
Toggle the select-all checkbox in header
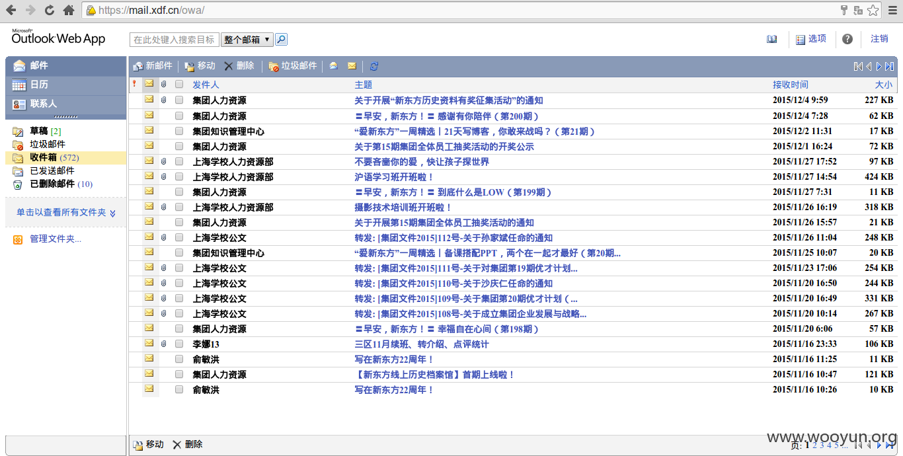click(179, 85)
